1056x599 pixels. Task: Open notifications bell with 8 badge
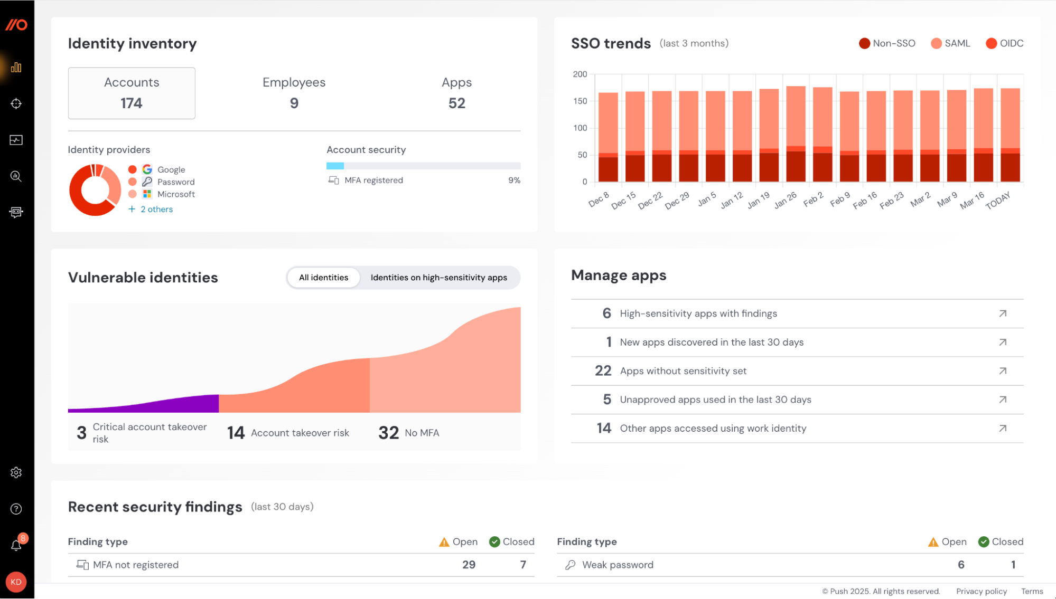point(16,545)
